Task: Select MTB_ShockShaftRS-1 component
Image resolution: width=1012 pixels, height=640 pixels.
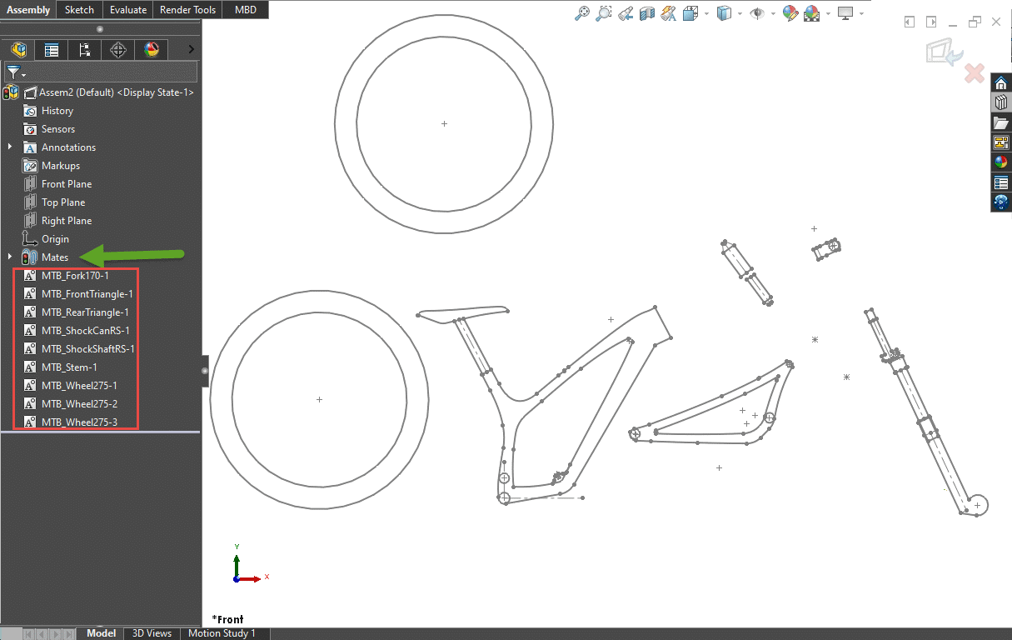Action: coord(87,349)
